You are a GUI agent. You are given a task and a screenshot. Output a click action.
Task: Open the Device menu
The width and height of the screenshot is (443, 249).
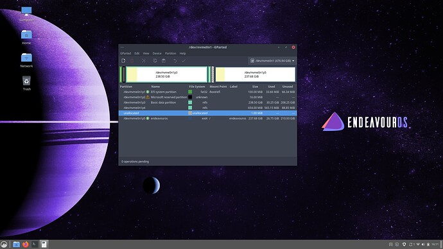(157, 53)
